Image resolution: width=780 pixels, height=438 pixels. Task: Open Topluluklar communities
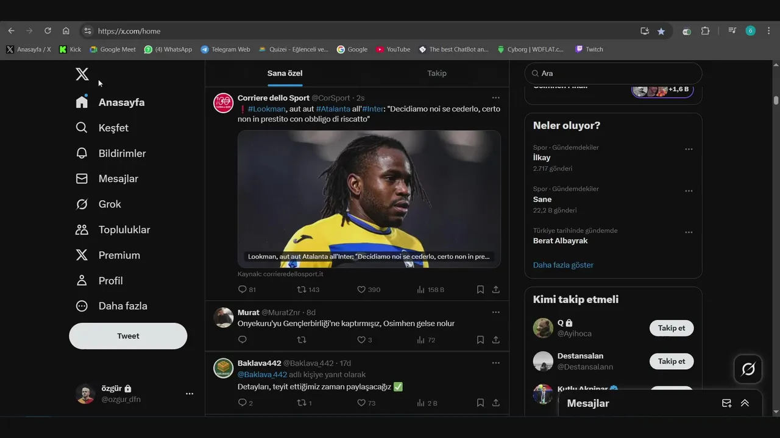coord(113,230)
